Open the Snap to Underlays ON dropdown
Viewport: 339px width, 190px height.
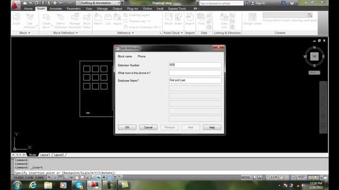point(160,27)
